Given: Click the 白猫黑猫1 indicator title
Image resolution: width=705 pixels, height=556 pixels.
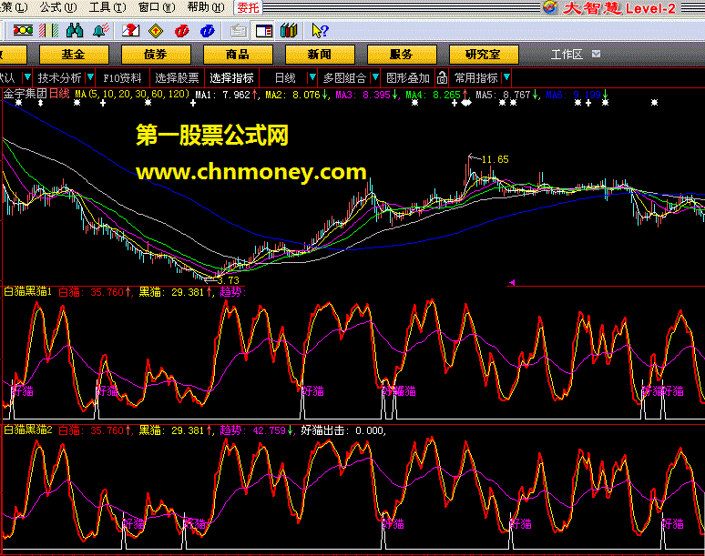Looking at the screenshot, I should [x=28, y=292].
